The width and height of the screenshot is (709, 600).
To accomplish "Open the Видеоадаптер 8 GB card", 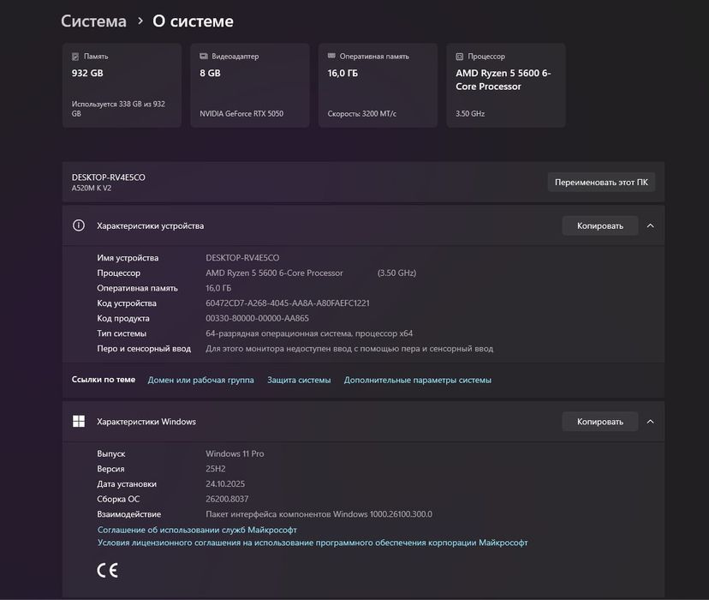I will coord(250,85).
